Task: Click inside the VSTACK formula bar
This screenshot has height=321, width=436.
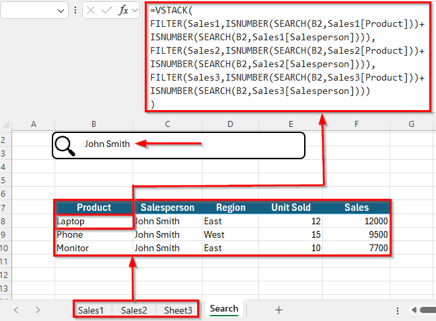Action: [x=288, y=57]
